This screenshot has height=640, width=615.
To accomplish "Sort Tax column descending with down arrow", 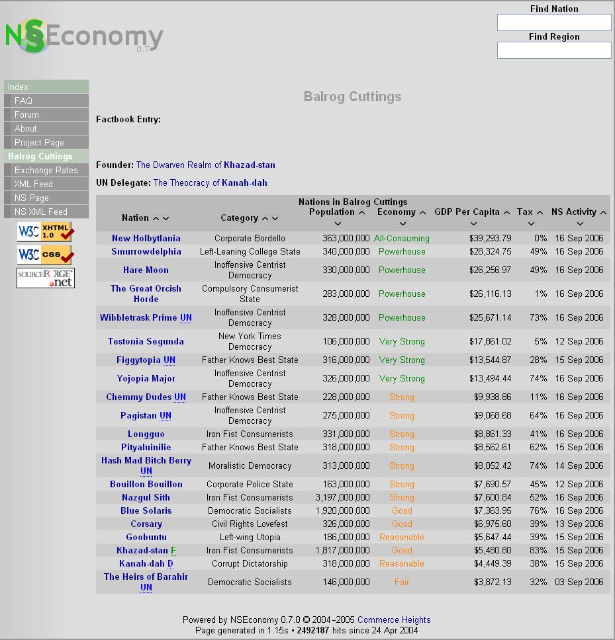I will (531, 224).
